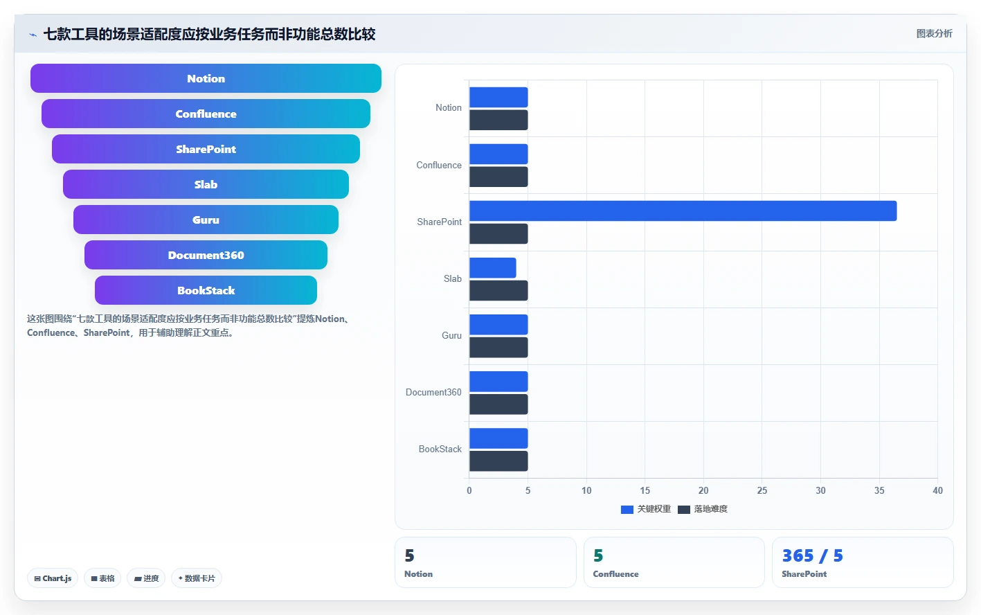981x615 pixels.
Task: Select the Confluence funnel bar
Action: tap(206, 114)
